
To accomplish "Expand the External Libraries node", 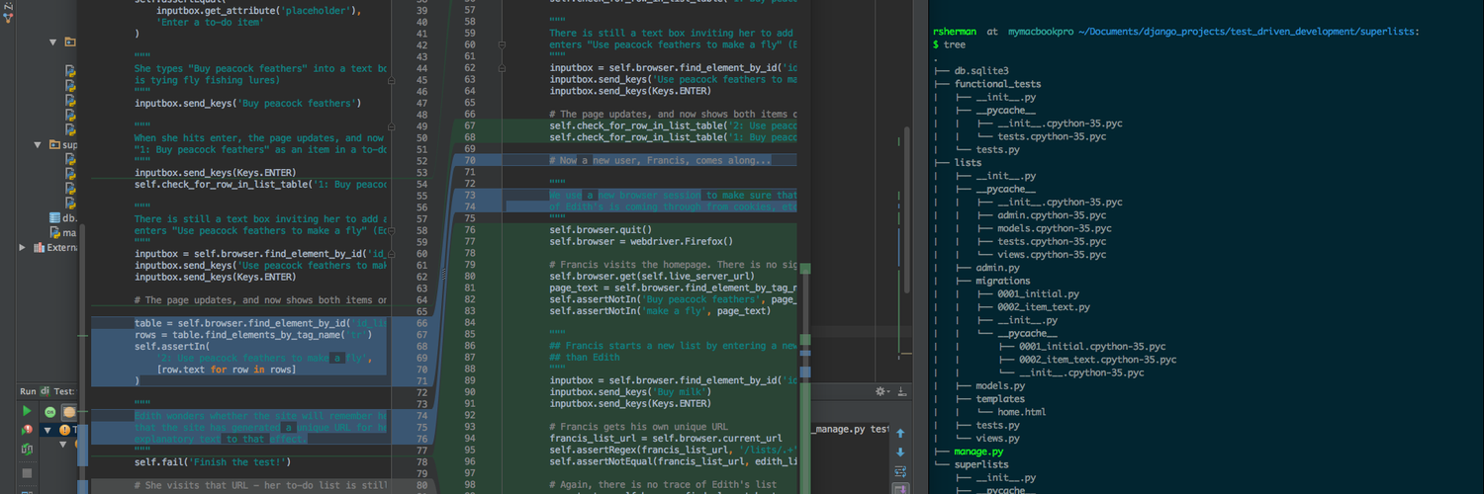I will pyautogui.click(x=23, y=247).
